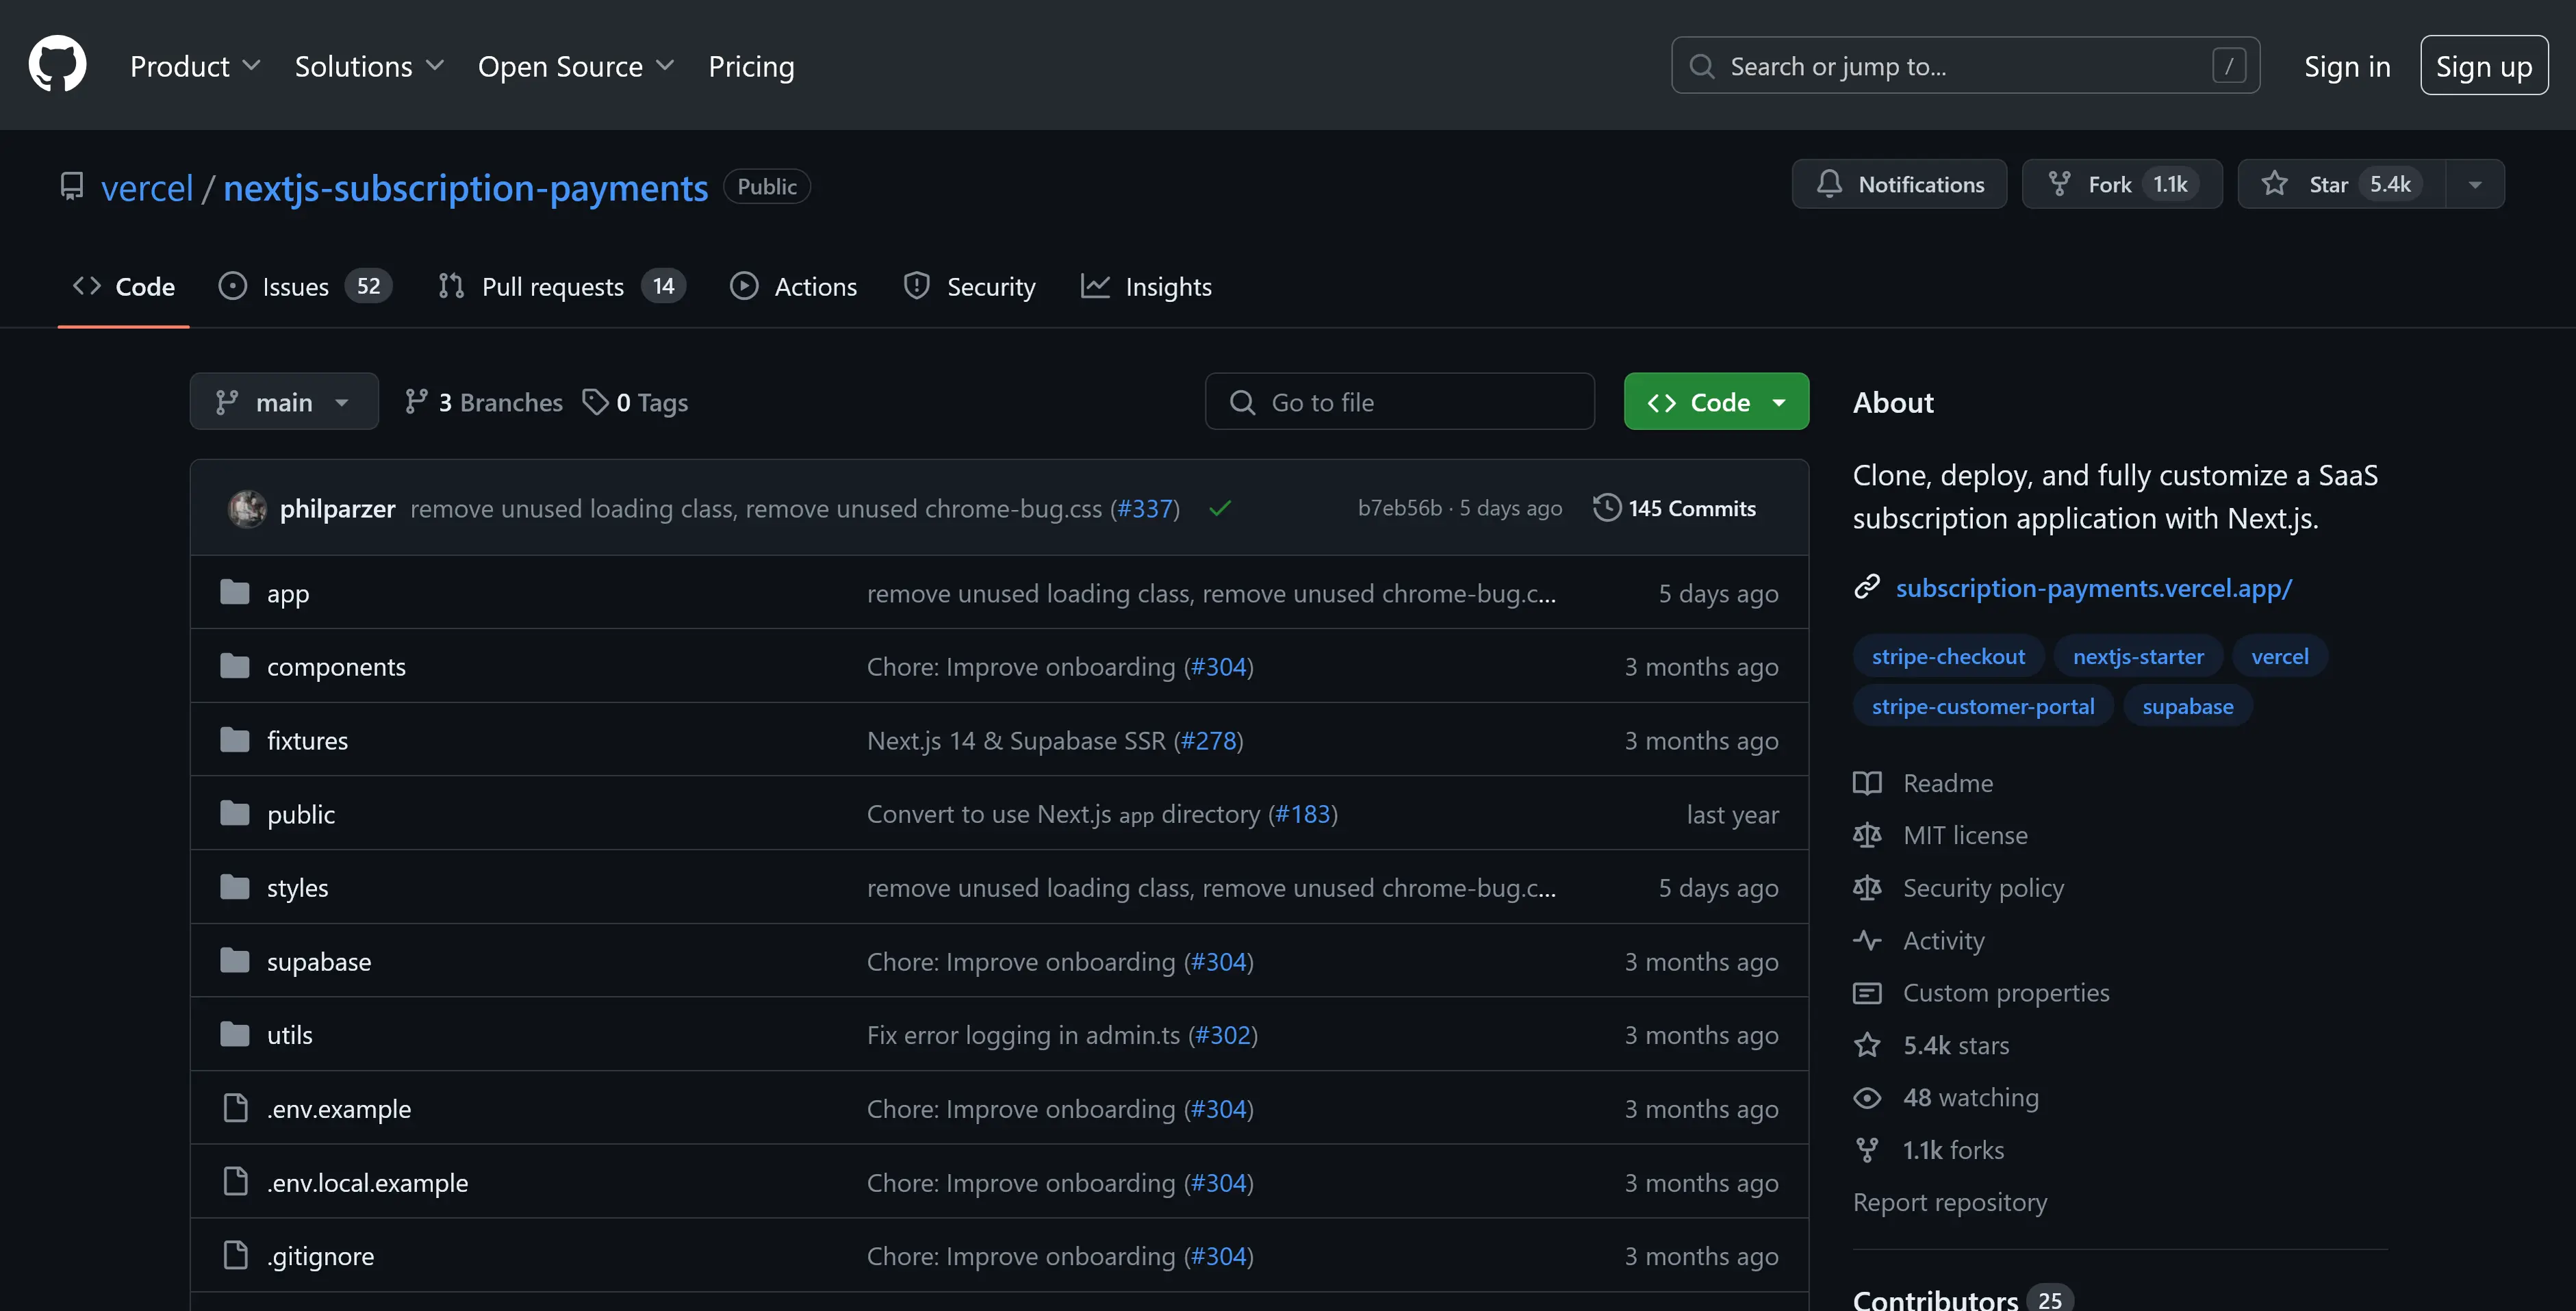
Task: View 3 Branches link
Action: click(x=484, y=402)
